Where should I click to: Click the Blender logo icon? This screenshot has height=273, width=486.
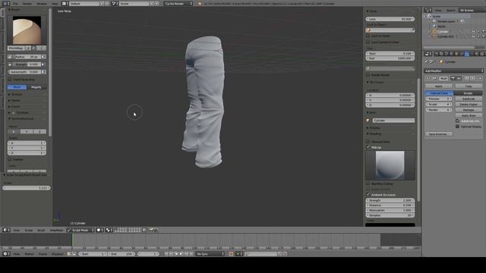200,3
